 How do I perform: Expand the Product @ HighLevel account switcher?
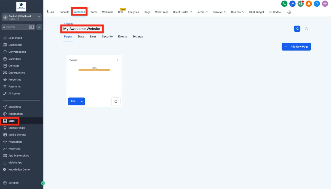22,17
